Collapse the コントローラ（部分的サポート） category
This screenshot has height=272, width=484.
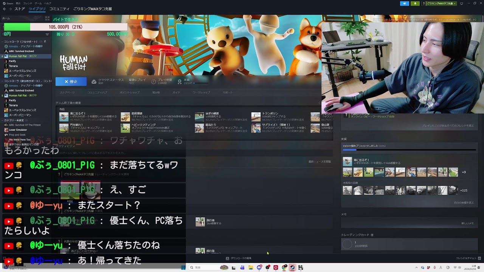(x=2, y=81)
